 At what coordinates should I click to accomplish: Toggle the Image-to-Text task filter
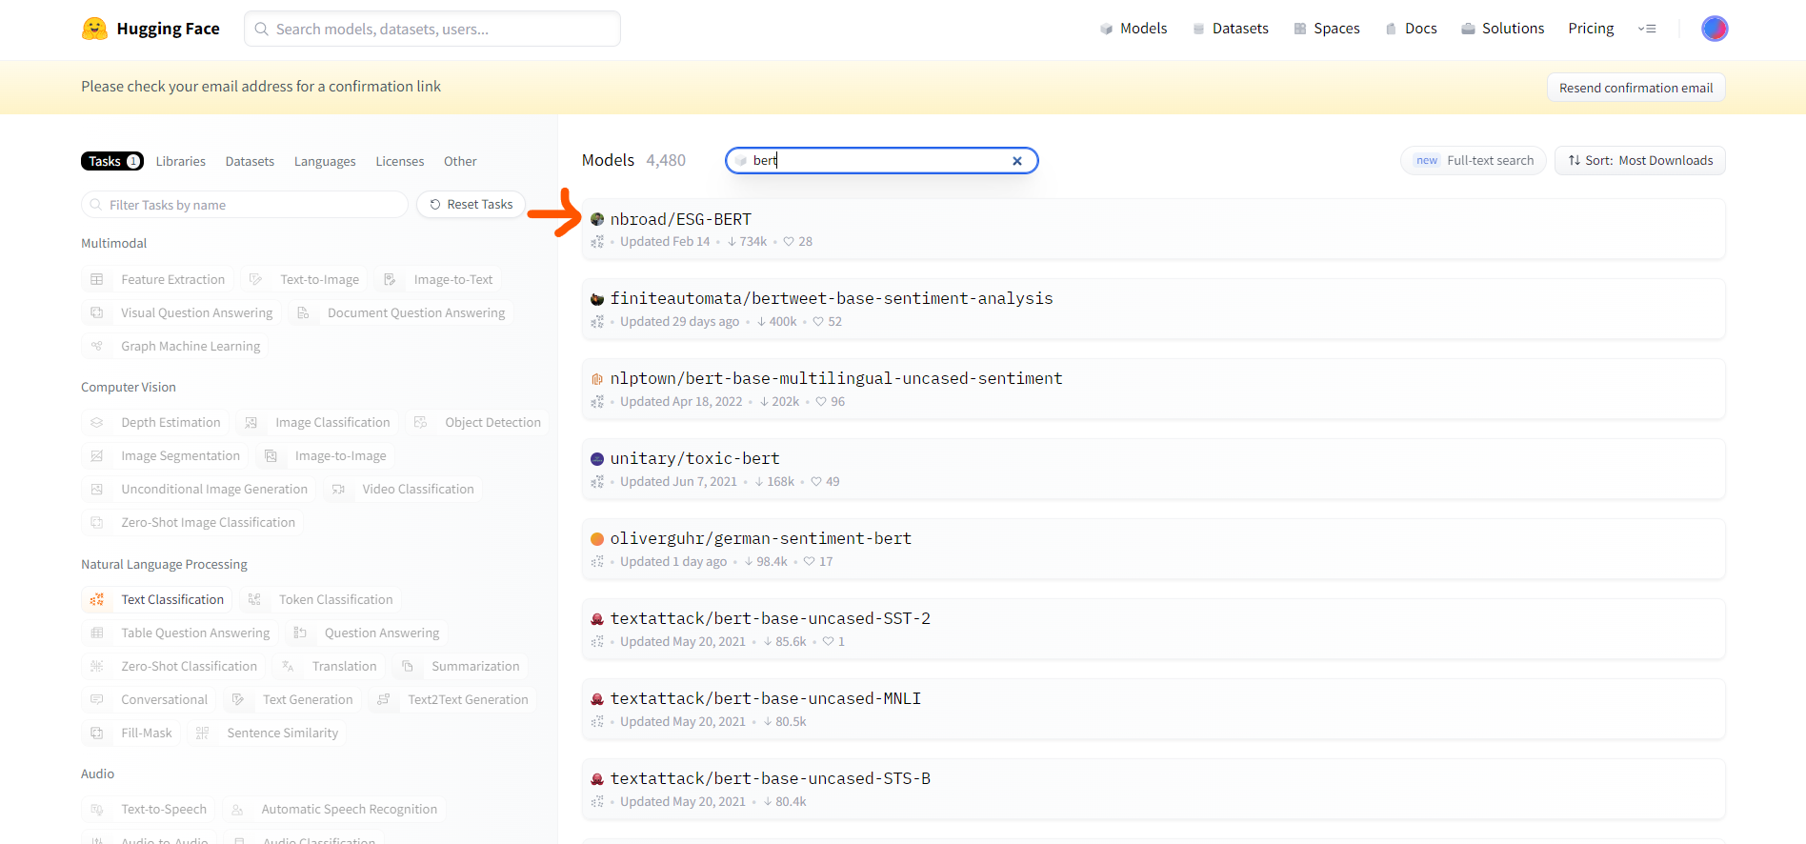[x=438, y=279]
